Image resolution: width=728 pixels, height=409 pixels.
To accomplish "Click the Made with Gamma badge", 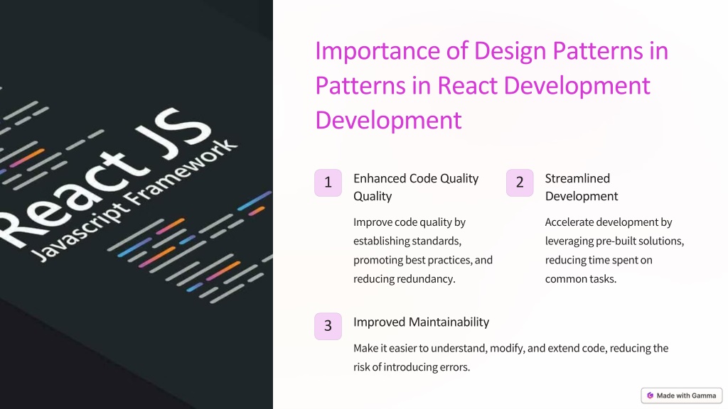I will pos(682,396).
